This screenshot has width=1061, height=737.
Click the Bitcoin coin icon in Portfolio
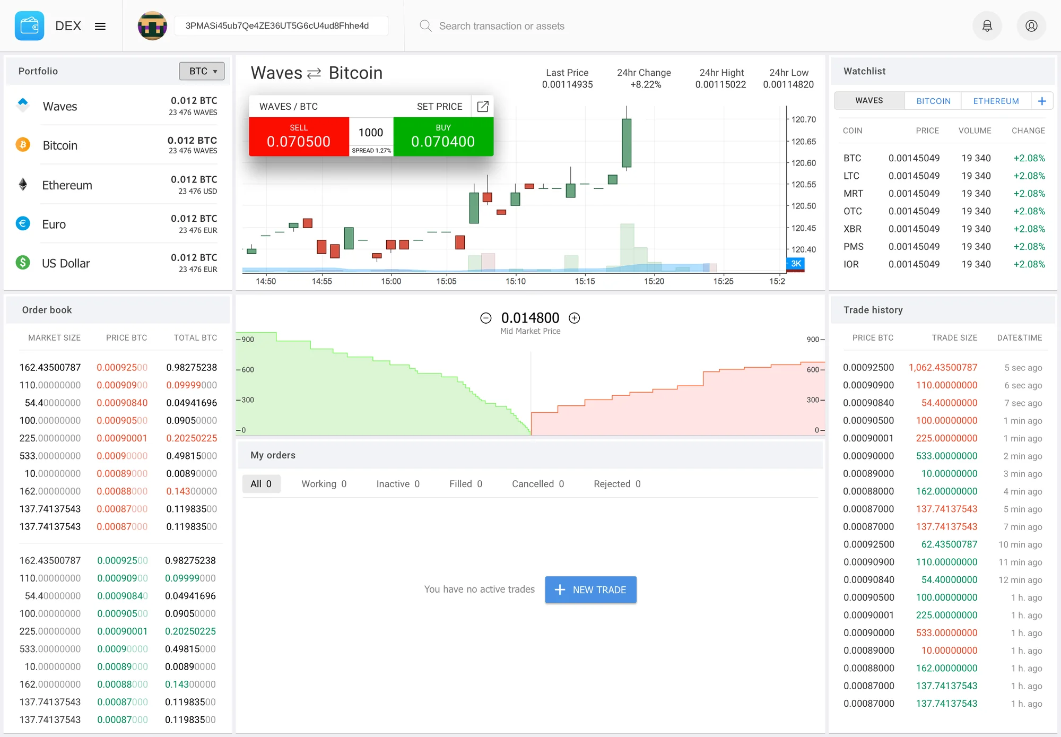[x=23, y=144]
